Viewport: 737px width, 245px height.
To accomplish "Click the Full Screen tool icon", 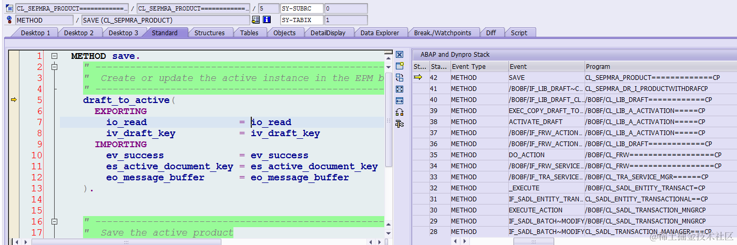I will point(400,89).
